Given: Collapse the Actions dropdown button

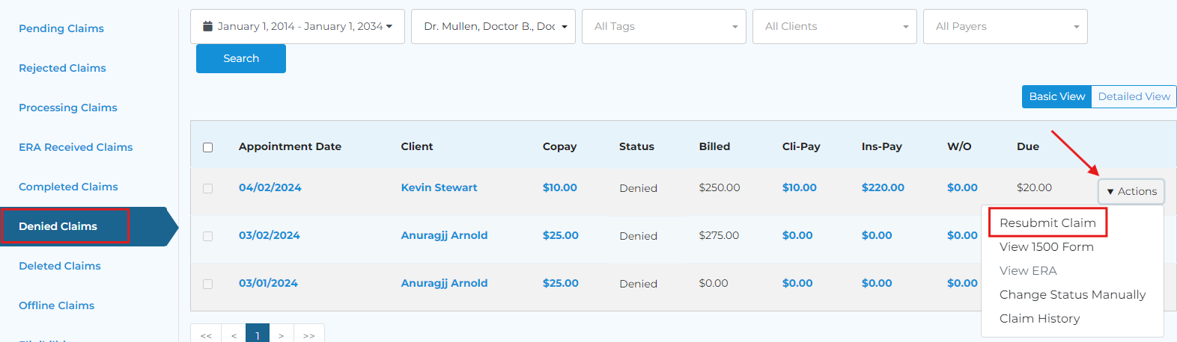Looking at the screenshot, I should point(1131,191).
